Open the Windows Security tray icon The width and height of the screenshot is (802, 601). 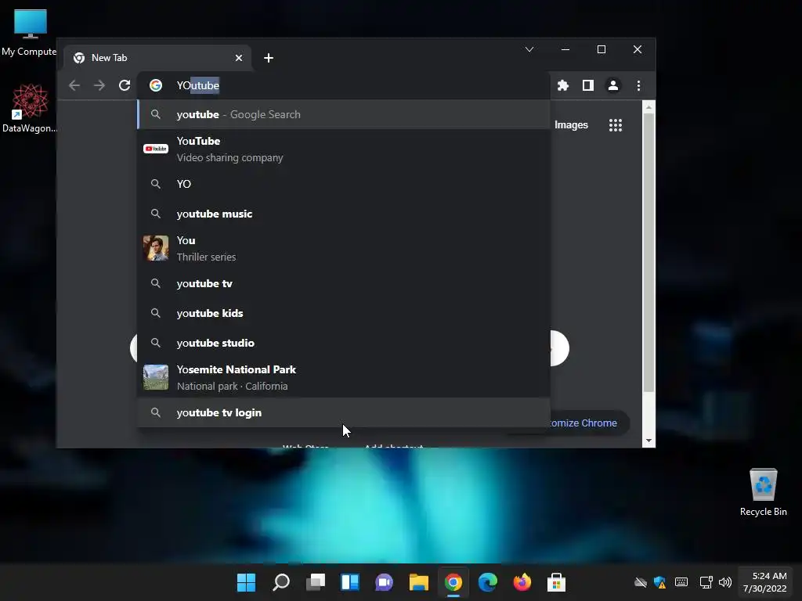click(x=659, y=582)
